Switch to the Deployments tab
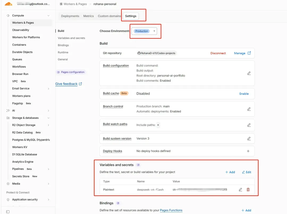287x214 pixels. pyautogui.click(x=70, y=16)
